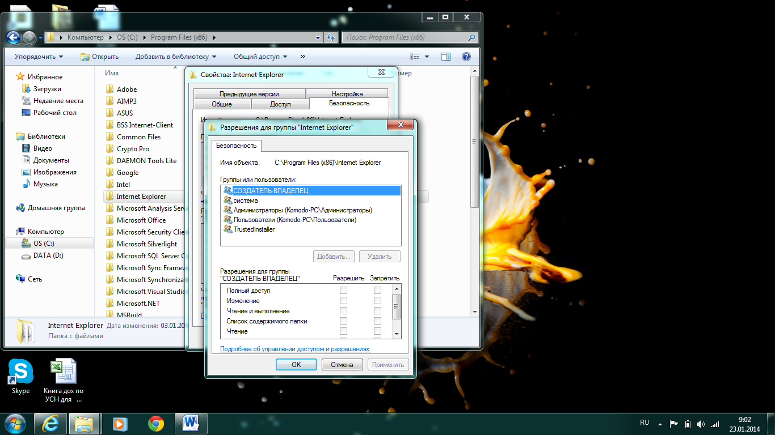The image size is (775, 435).
Task: Select Администраторы group icon in list
Action: (x=228, y=210)
